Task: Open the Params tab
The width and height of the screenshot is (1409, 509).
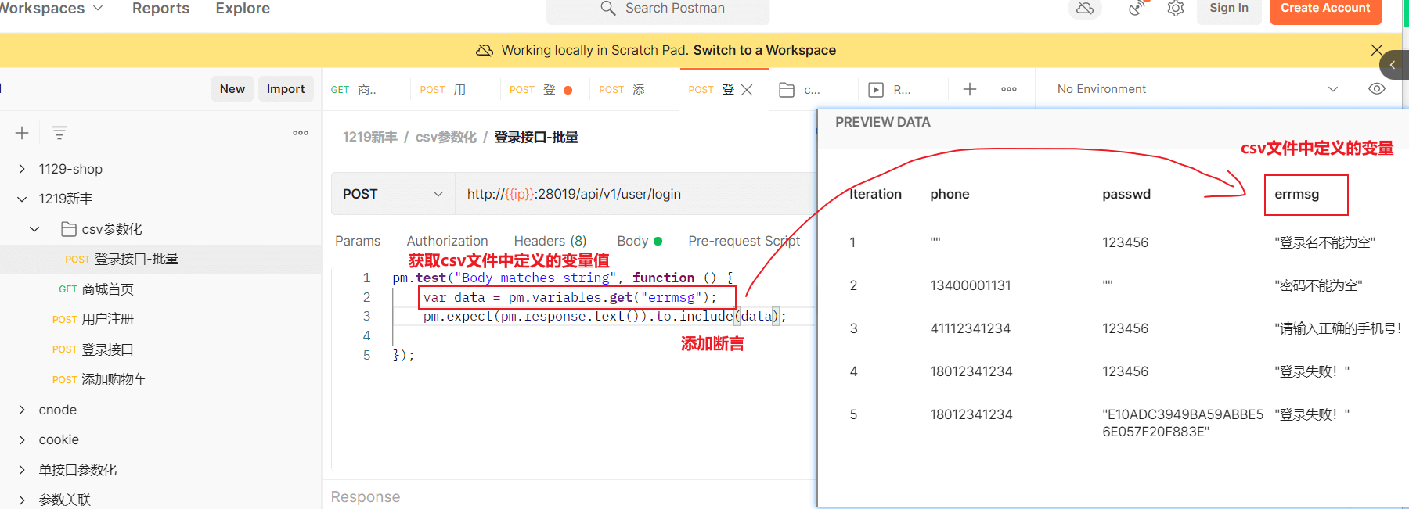Action: tap(358, 241)
